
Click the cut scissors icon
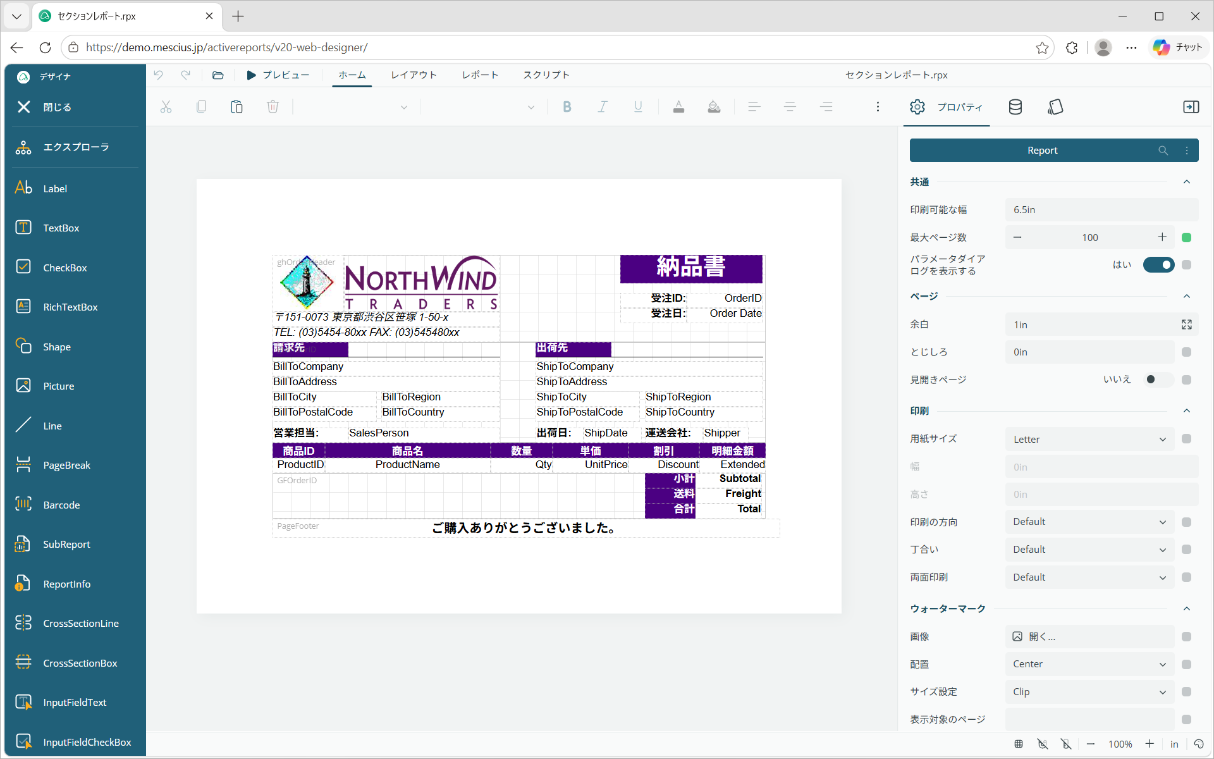(x=166, y=107)
